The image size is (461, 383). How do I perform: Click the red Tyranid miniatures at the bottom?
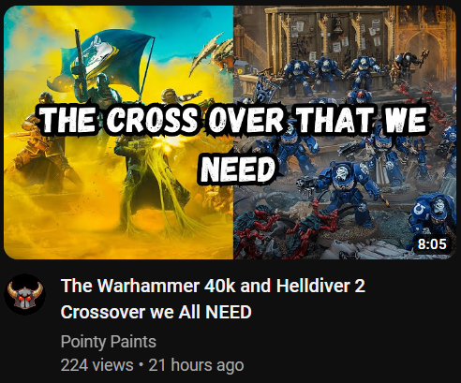[x=281, y=229]
